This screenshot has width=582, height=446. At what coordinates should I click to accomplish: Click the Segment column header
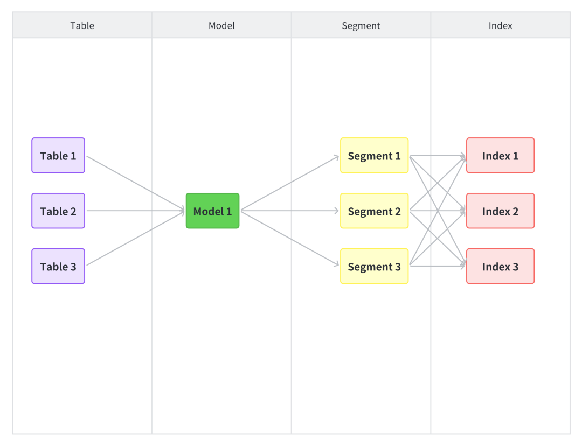(361, 25)
